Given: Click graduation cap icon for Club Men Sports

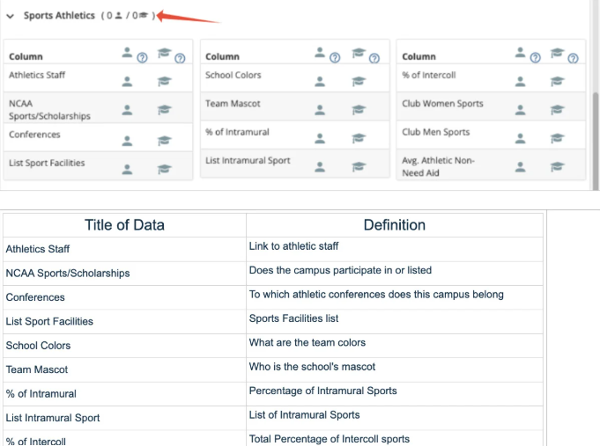Looking at the screenshot, I should click(556, 138).
